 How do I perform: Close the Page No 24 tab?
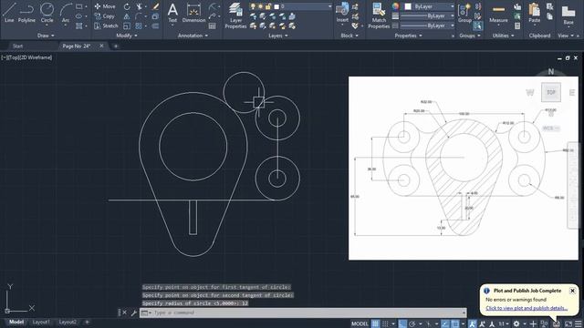101,46
